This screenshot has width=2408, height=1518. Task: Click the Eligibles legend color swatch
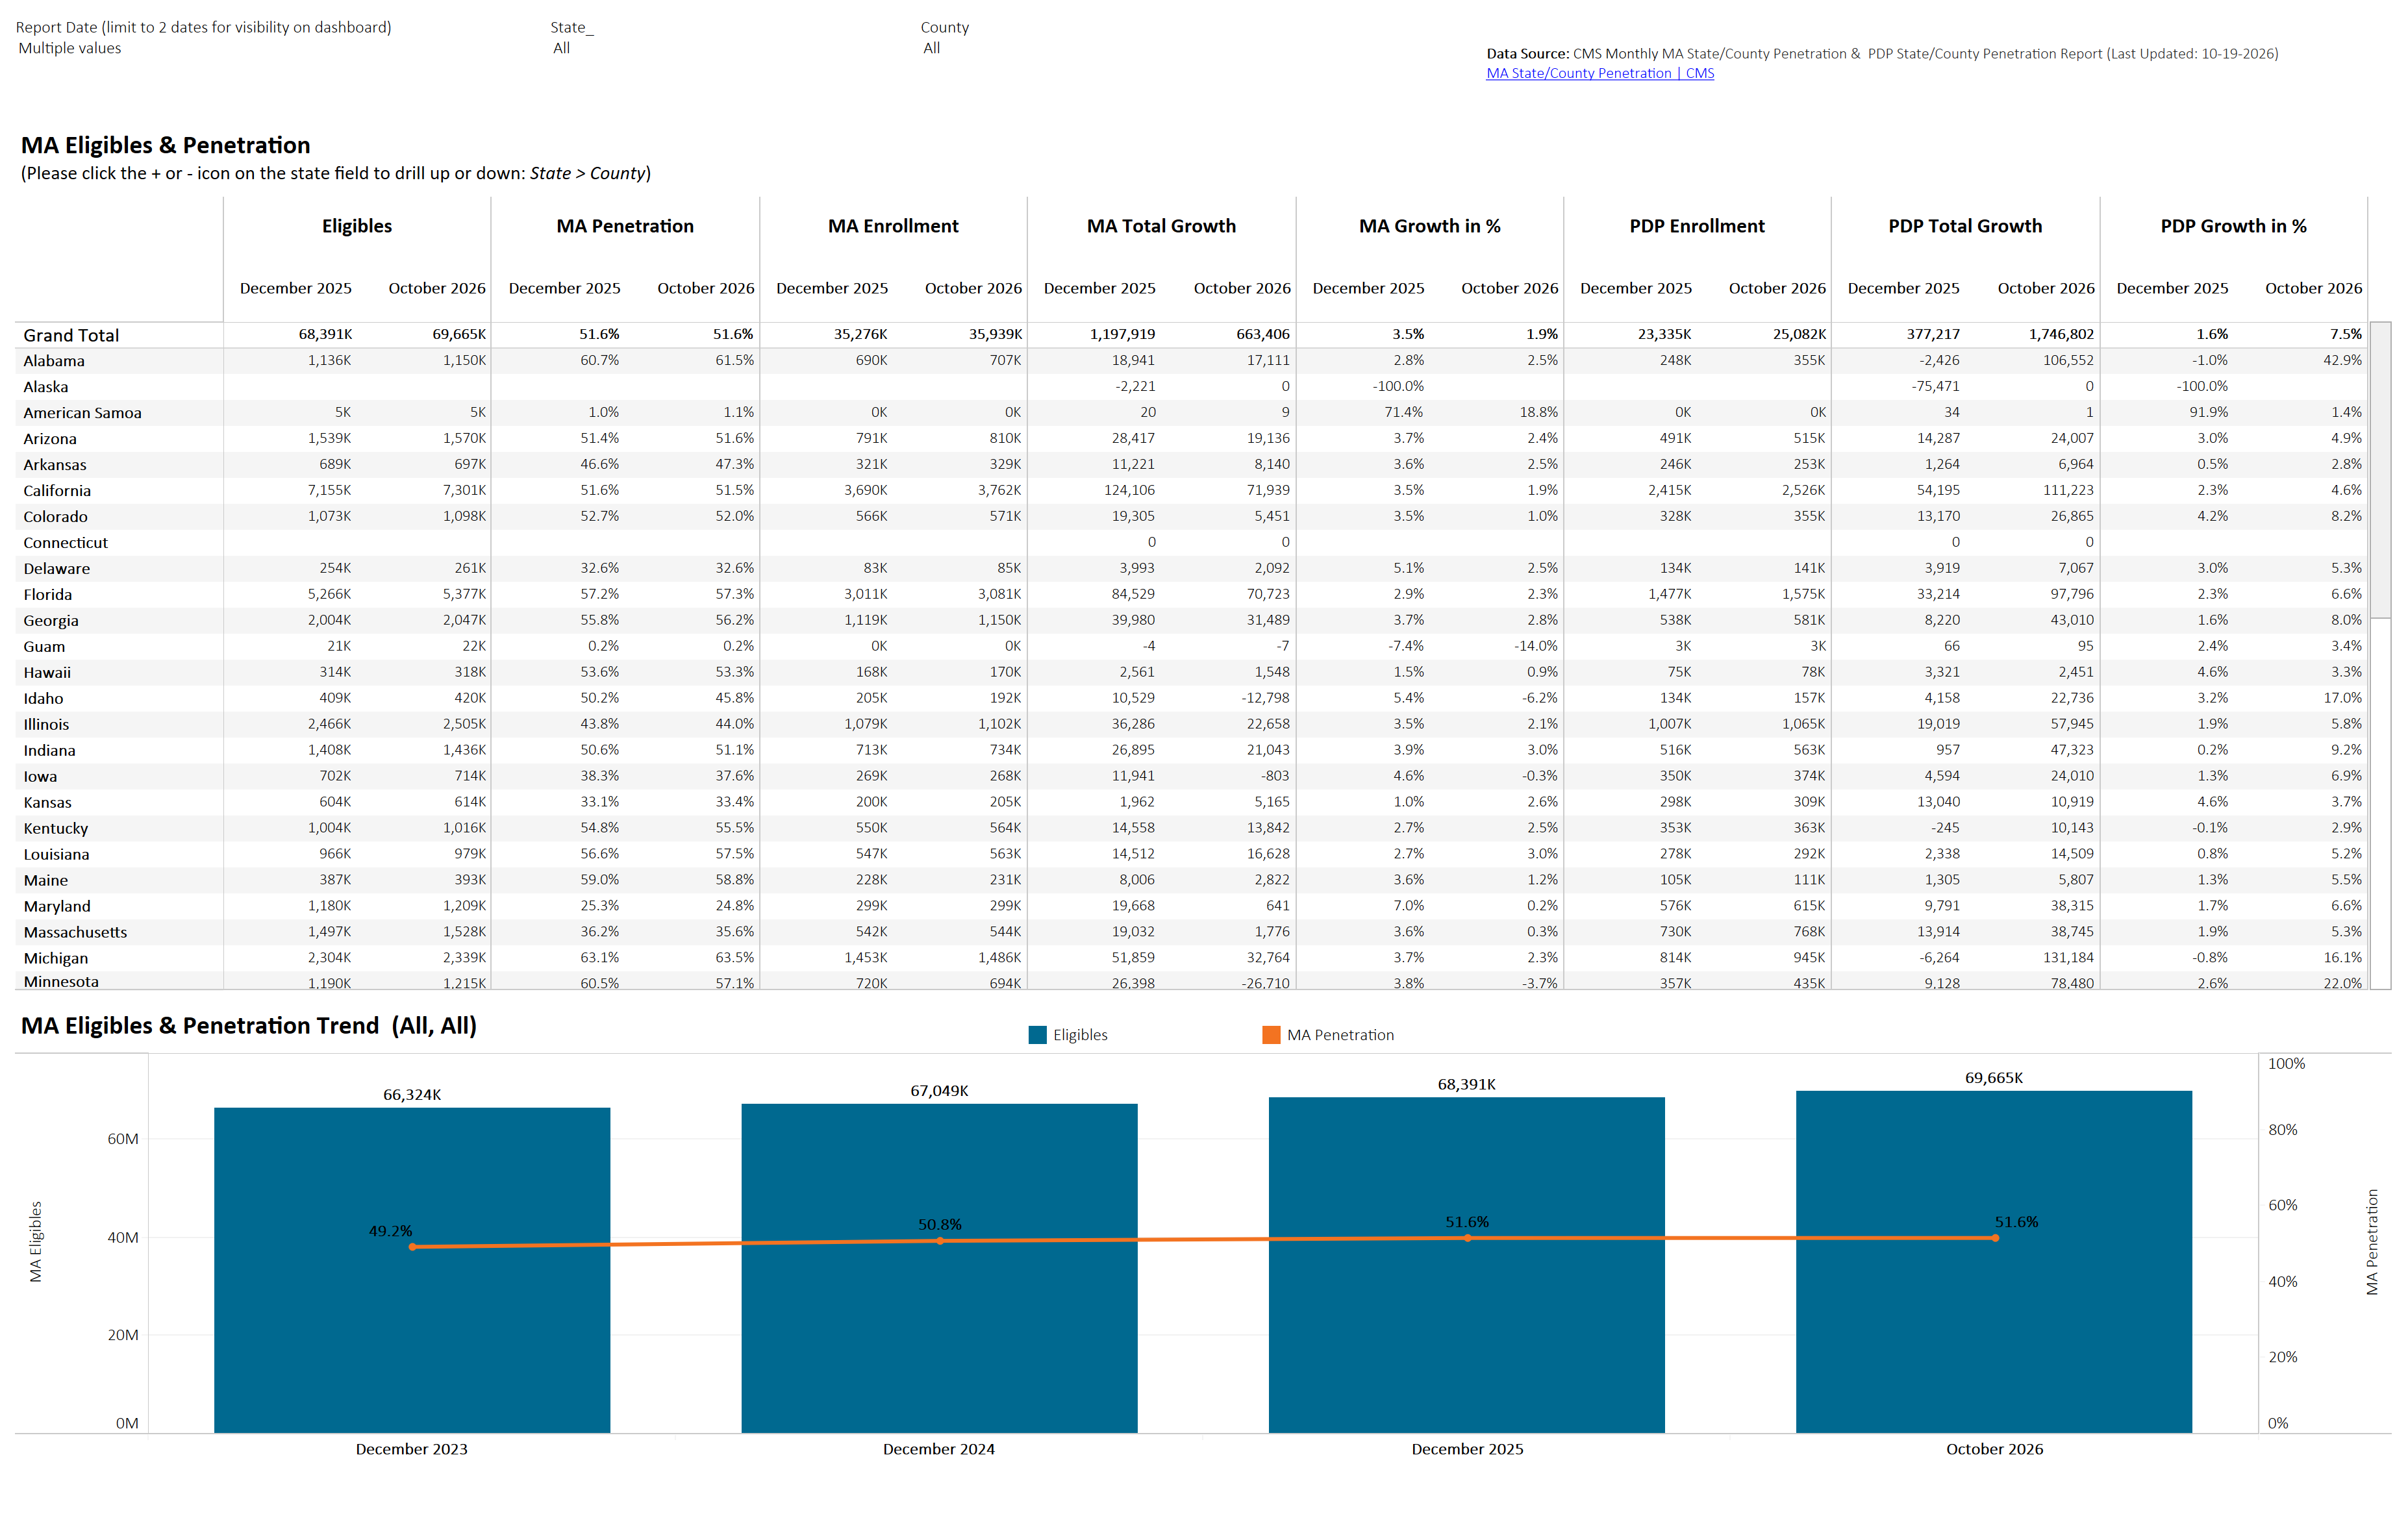(x=1037, y=1035)
